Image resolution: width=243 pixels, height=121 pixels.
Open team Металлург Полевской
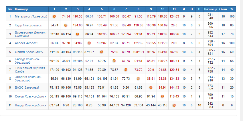click(x=31, y=16)
